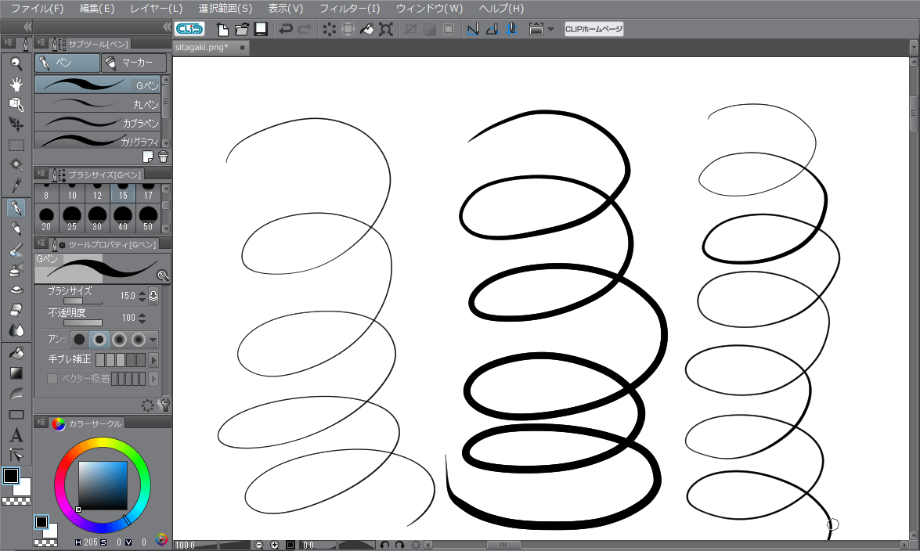Select the first anti-aliasing option (none)
The height and width of the screenshot is (551, 920).
(x=78, y=339)
